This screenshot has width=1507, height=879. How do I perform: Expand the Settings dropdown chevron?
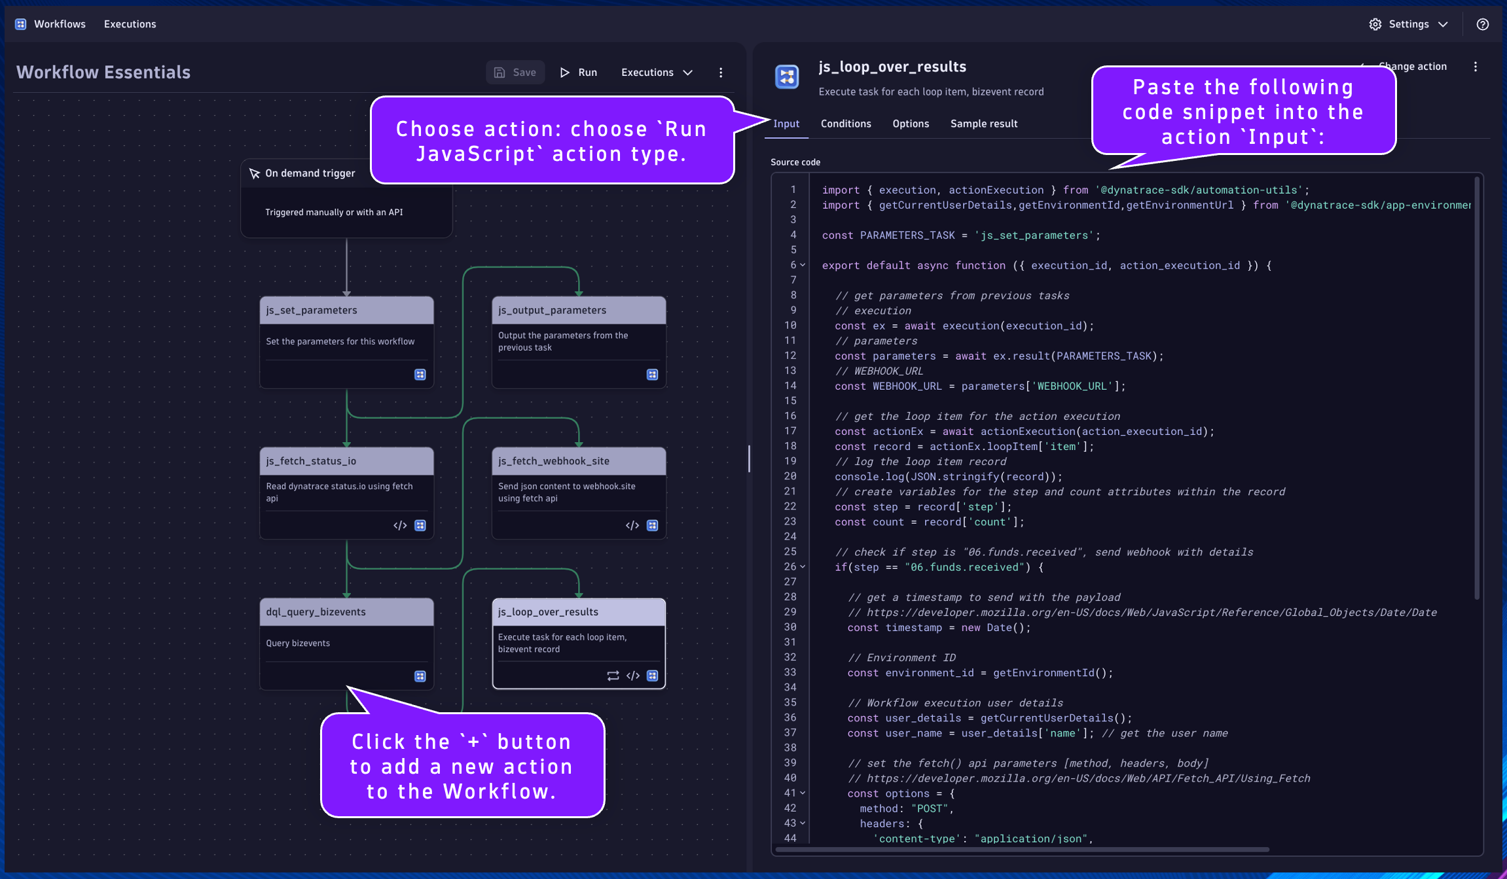click(1443, 24)
